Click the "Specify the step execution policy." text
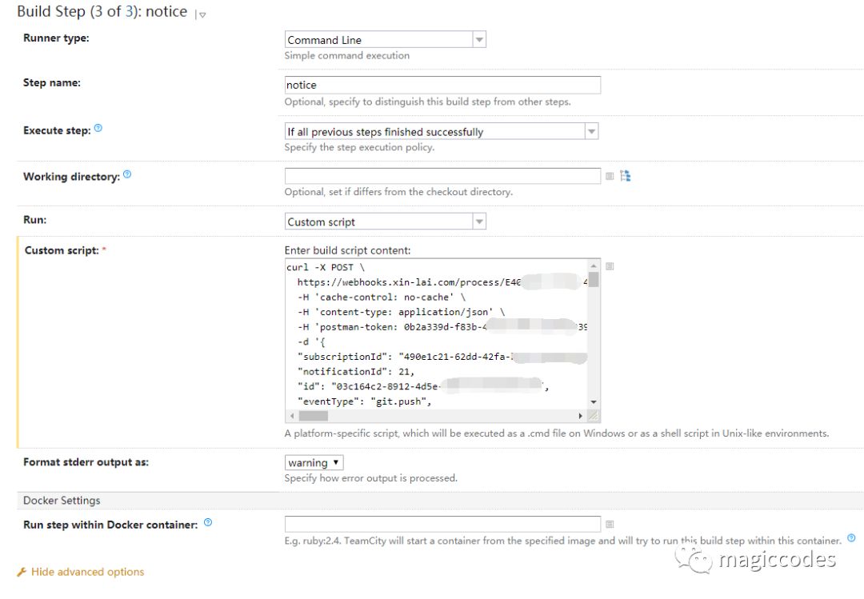 [x=359, y=147]
